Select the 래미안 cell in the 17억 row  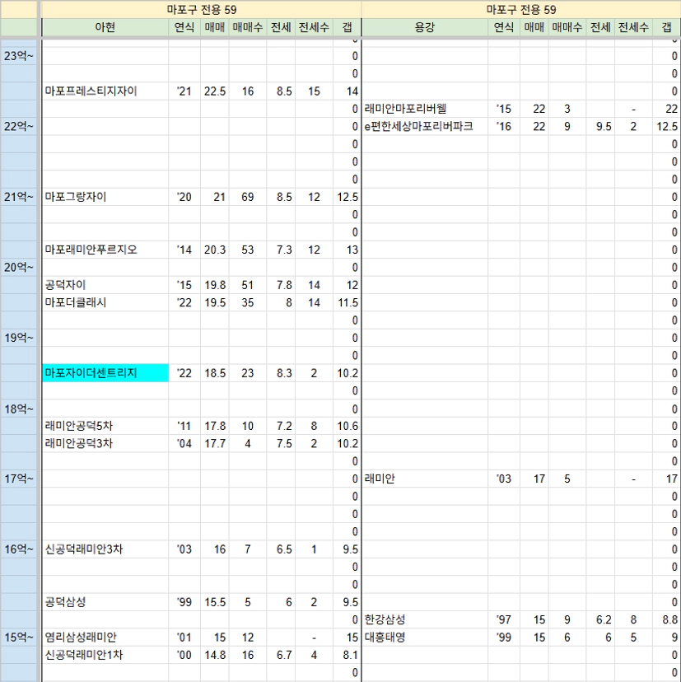click(x=425, y=479)
